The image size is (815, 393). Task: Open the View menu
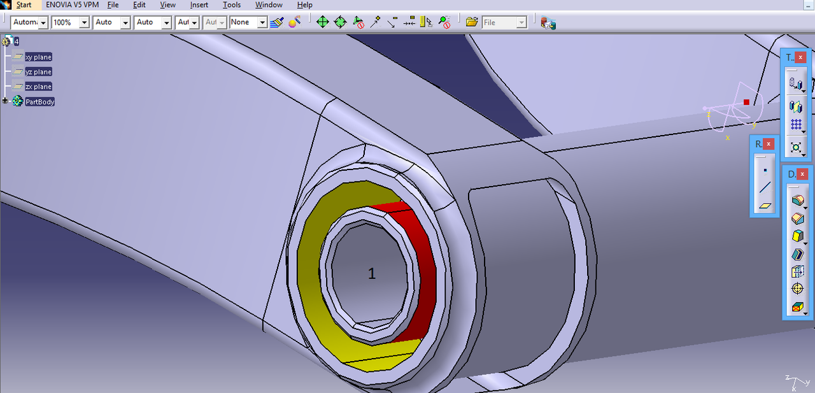point(167,4)
